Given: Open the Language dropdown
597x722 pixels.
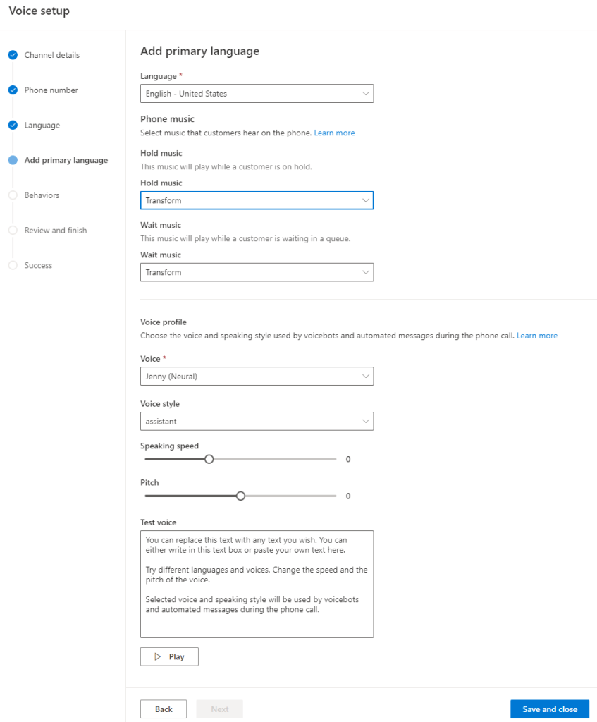Looking at the screenshot, I should (257, 94).
